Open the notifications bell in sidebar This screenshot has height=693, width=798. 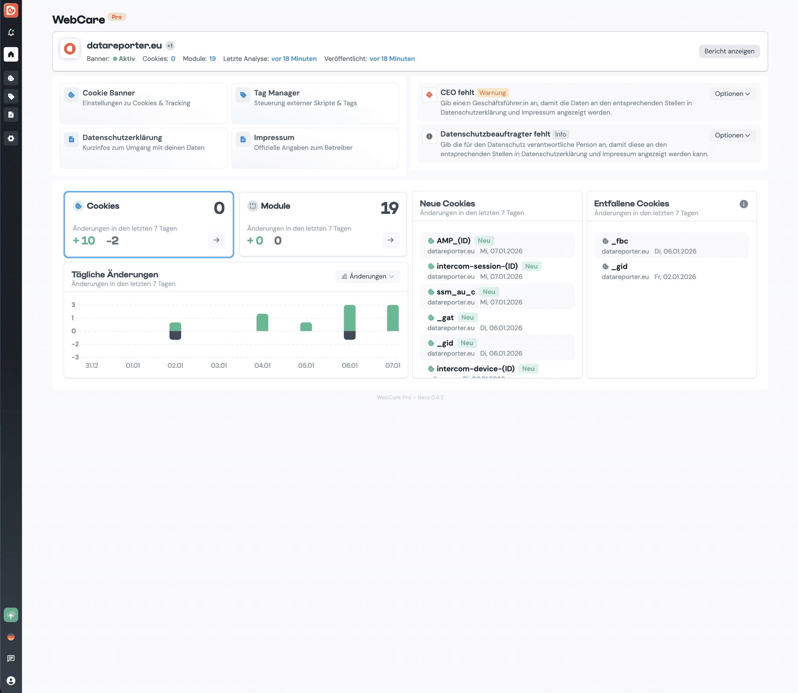tap(11, 32)
